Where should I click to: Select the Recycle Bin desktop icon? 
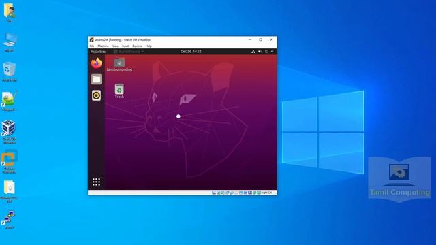(x=10, y=71)
